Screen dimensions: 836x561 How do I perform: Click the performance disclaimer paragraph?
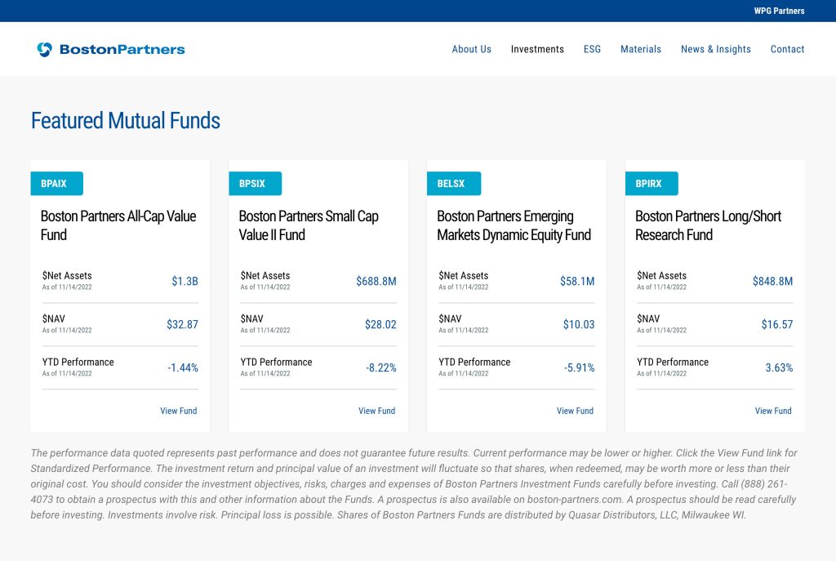coord(414,483)
